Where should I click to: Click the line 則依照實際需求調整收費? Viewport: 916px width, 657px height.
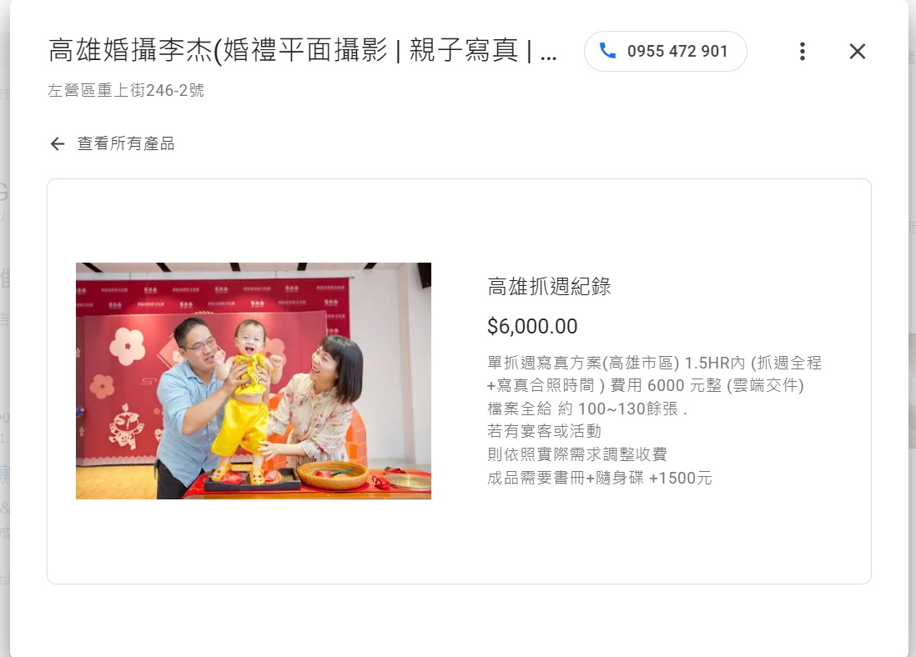pyautogui.click(x=577, y=454)
